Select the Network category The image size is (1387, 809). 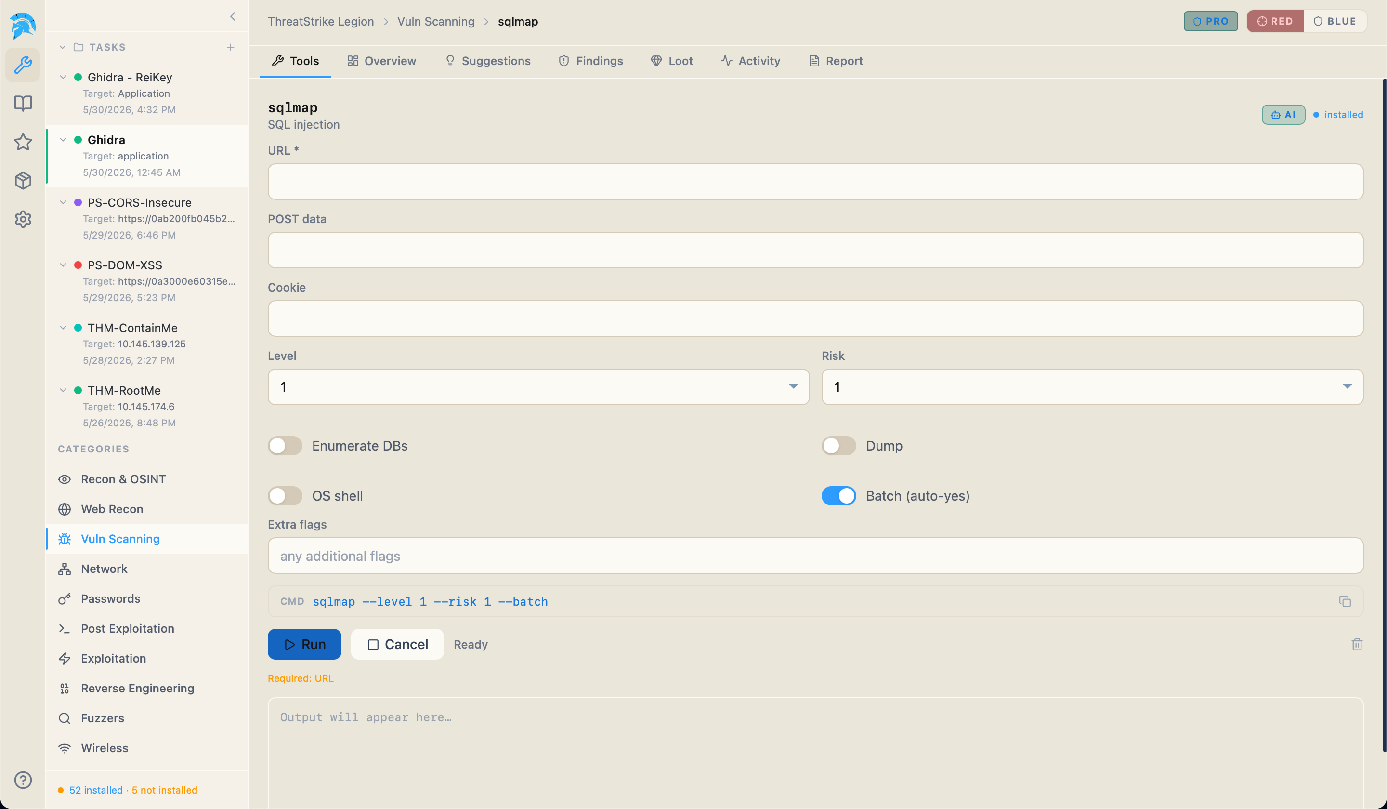click(147, 569)
